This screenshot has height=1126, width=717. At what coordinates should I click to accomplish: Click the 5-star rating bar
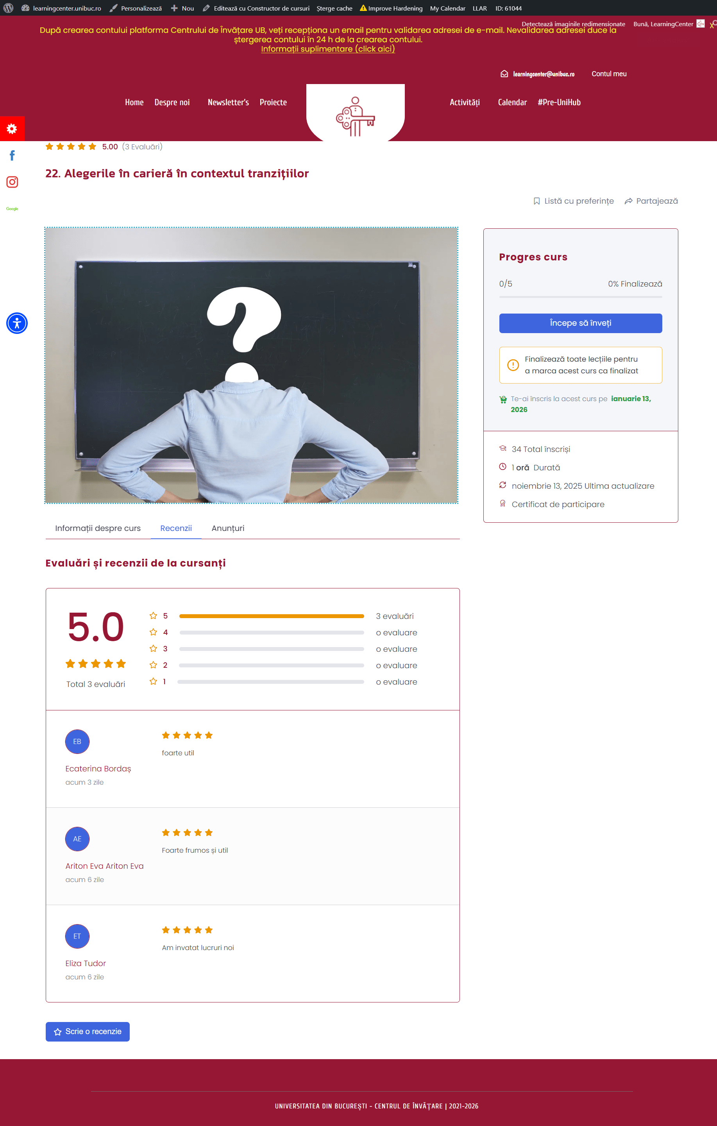(x=271, y=616)
